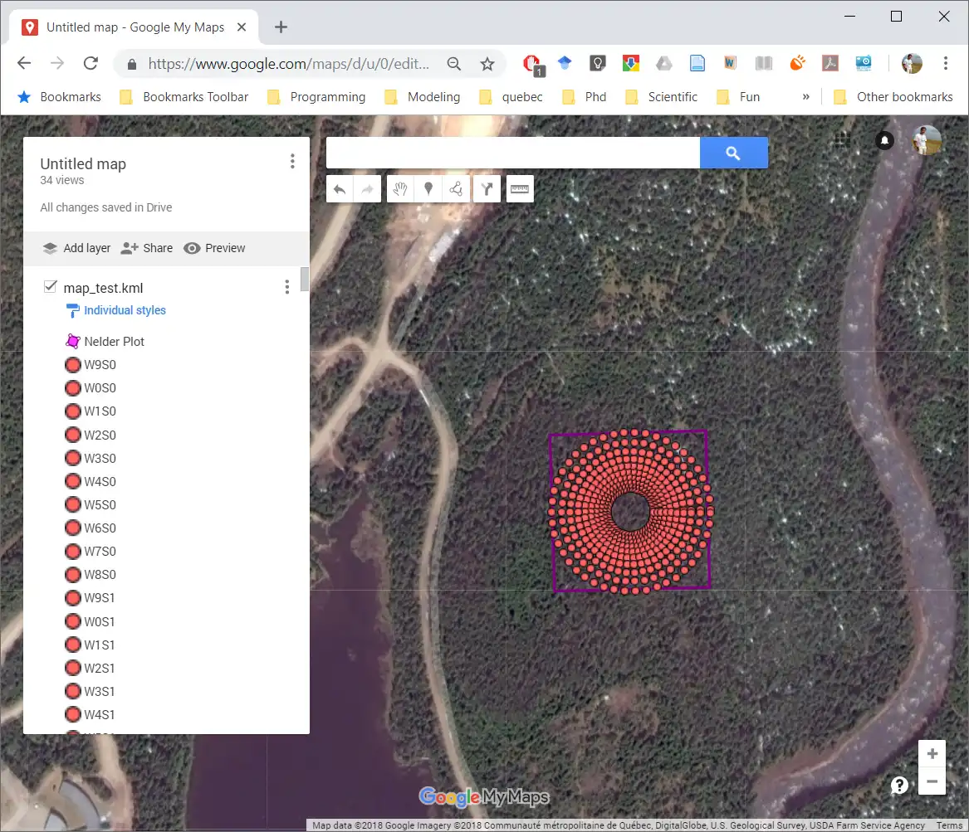Select the Nelder Plot polygon item

pyautogui.click(x=105, y=341)
